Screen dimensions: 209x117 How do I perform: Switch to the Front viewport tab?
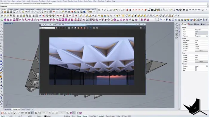[x=23, y=109]
